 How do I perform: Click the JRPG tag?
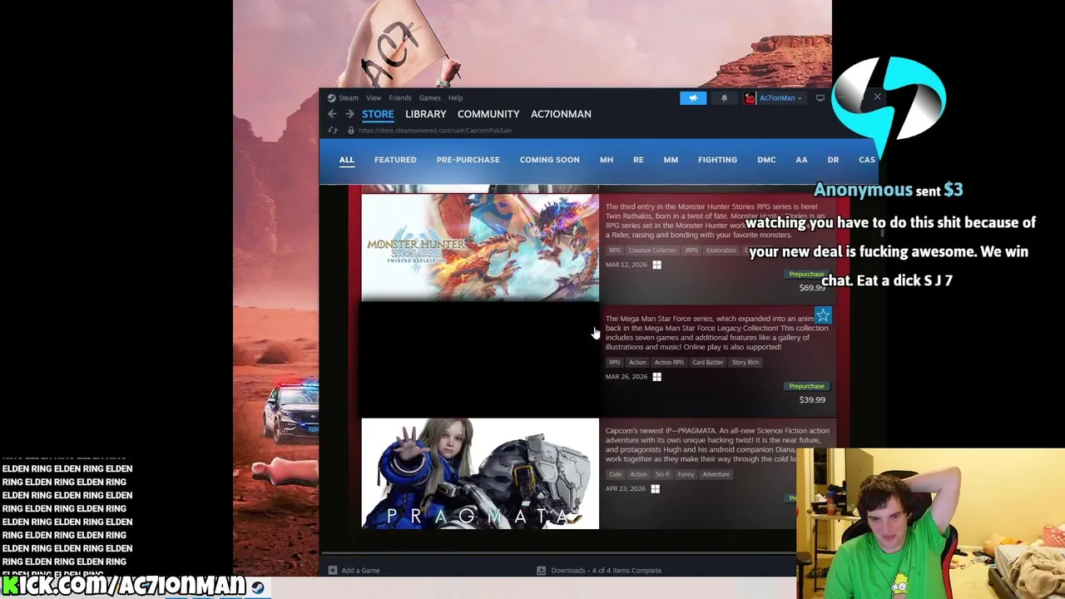691,250
